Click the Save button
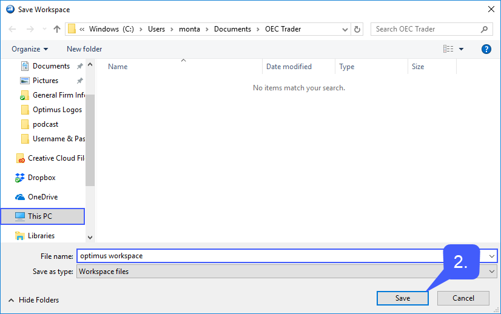 click(403, 298)
